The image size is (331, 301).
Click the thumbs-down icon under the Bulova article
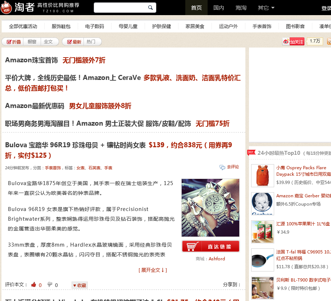[x=50, y=284]
